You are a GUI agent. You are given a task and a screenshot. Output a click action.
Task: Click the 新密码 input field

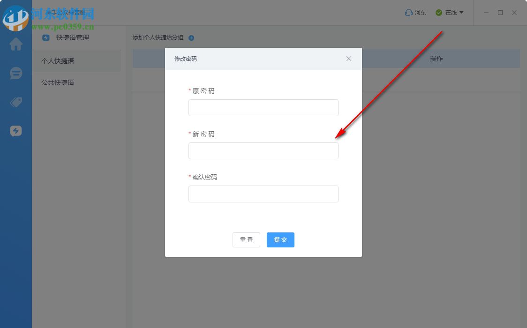point(263,151)
